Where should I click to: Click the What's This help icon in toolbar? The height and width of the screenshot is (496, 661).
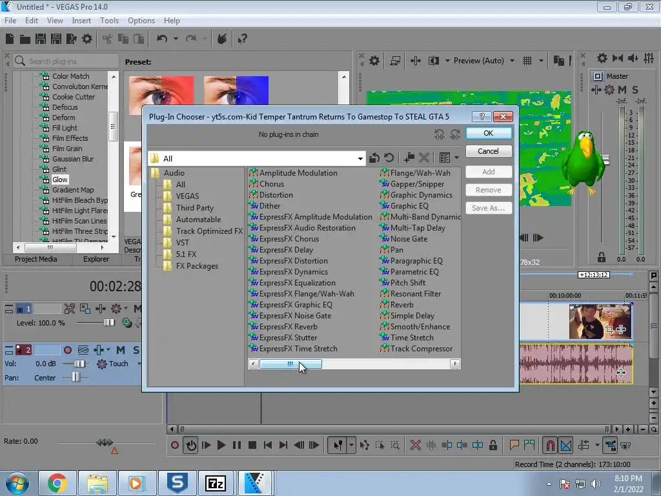[243, 39]
